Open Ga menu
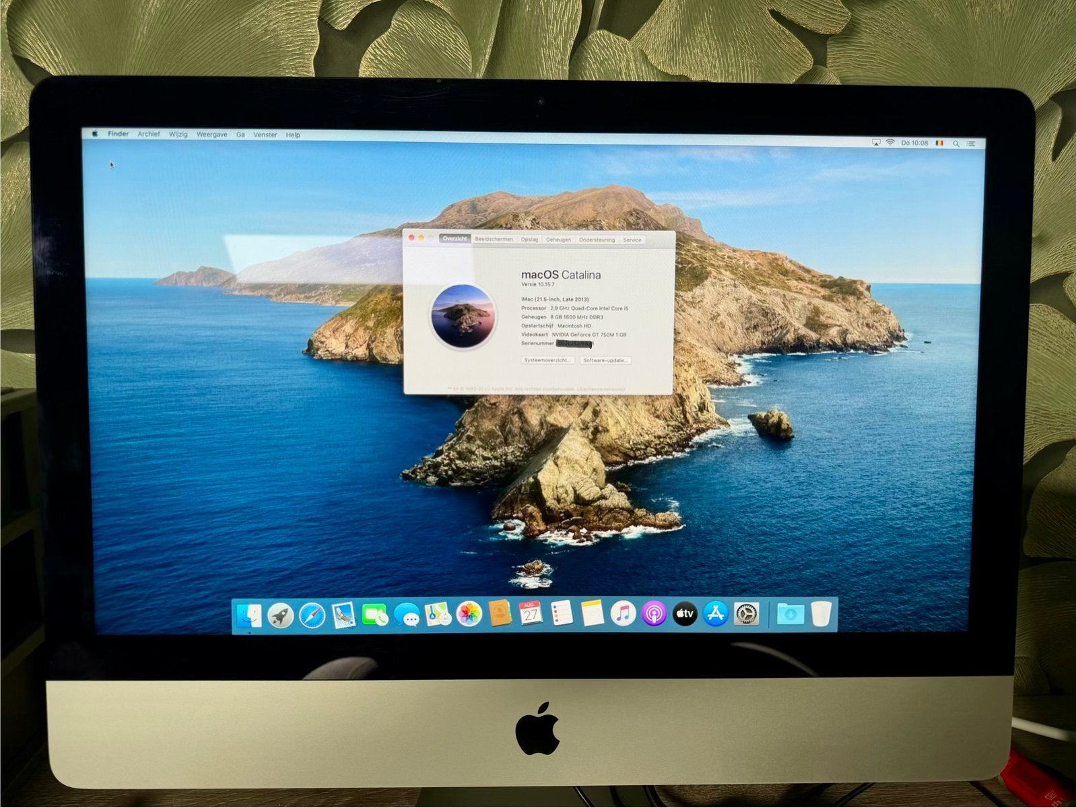The image size is (1076, 808). point(240,135)
